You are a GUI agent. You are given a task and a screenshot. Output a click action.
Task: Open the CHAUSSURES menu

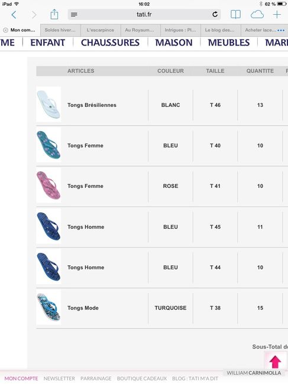tap(110, 43)
